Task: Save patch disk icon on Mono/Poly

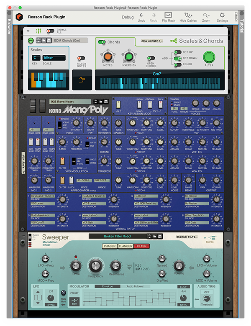Action: click(106, 102)
